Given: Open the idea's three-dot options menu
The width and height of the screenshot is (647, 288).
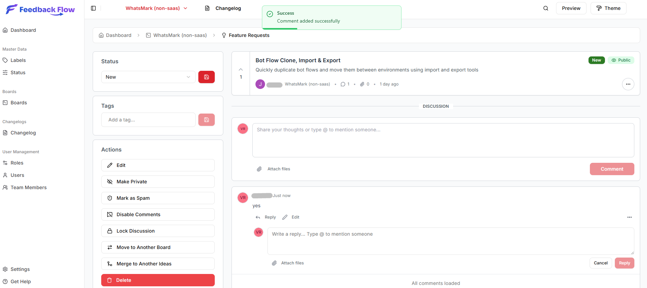Looking at the screenshot, I should (x=628, y=84).
